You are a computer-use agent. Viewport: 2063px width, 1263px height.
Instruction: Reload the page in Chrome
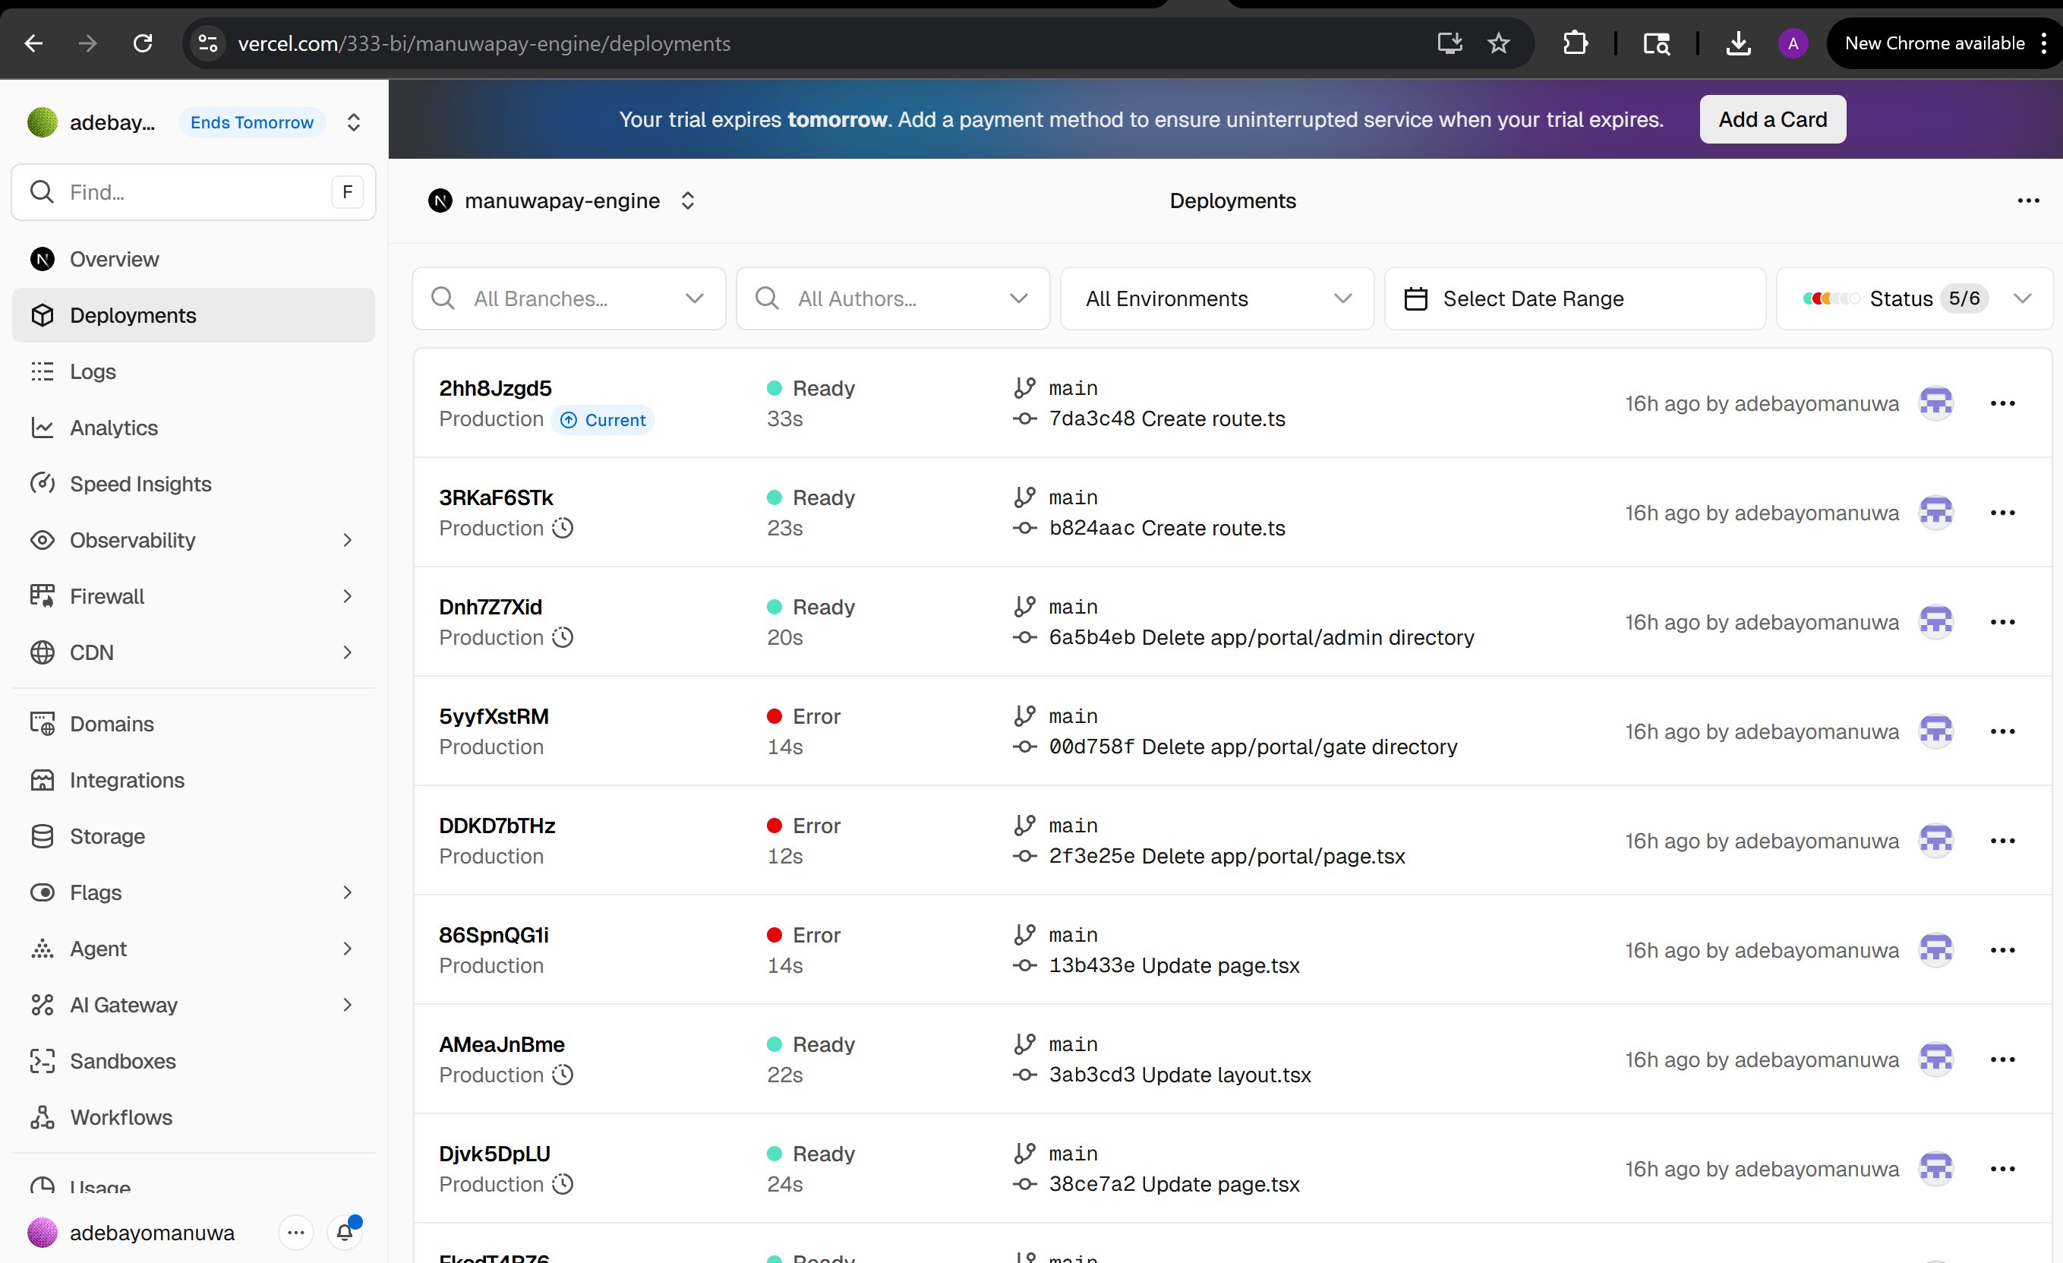142,43
